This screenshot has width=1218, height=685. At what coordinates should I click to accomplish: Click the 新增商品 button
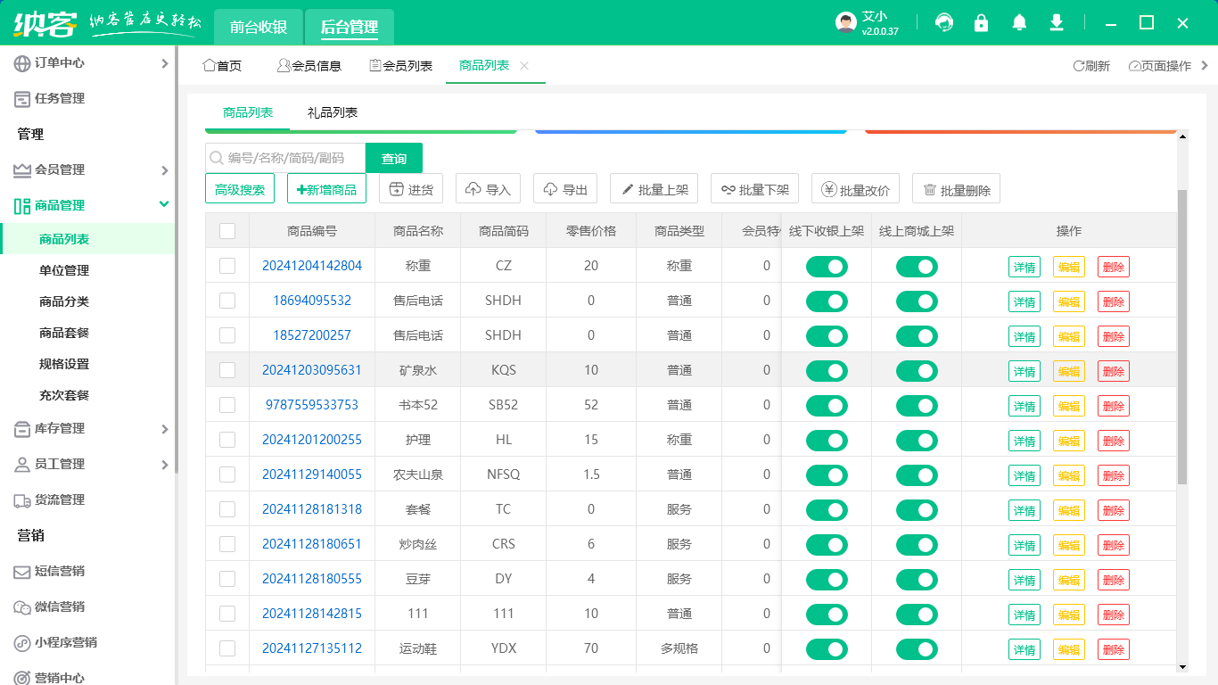click(326, 189)
